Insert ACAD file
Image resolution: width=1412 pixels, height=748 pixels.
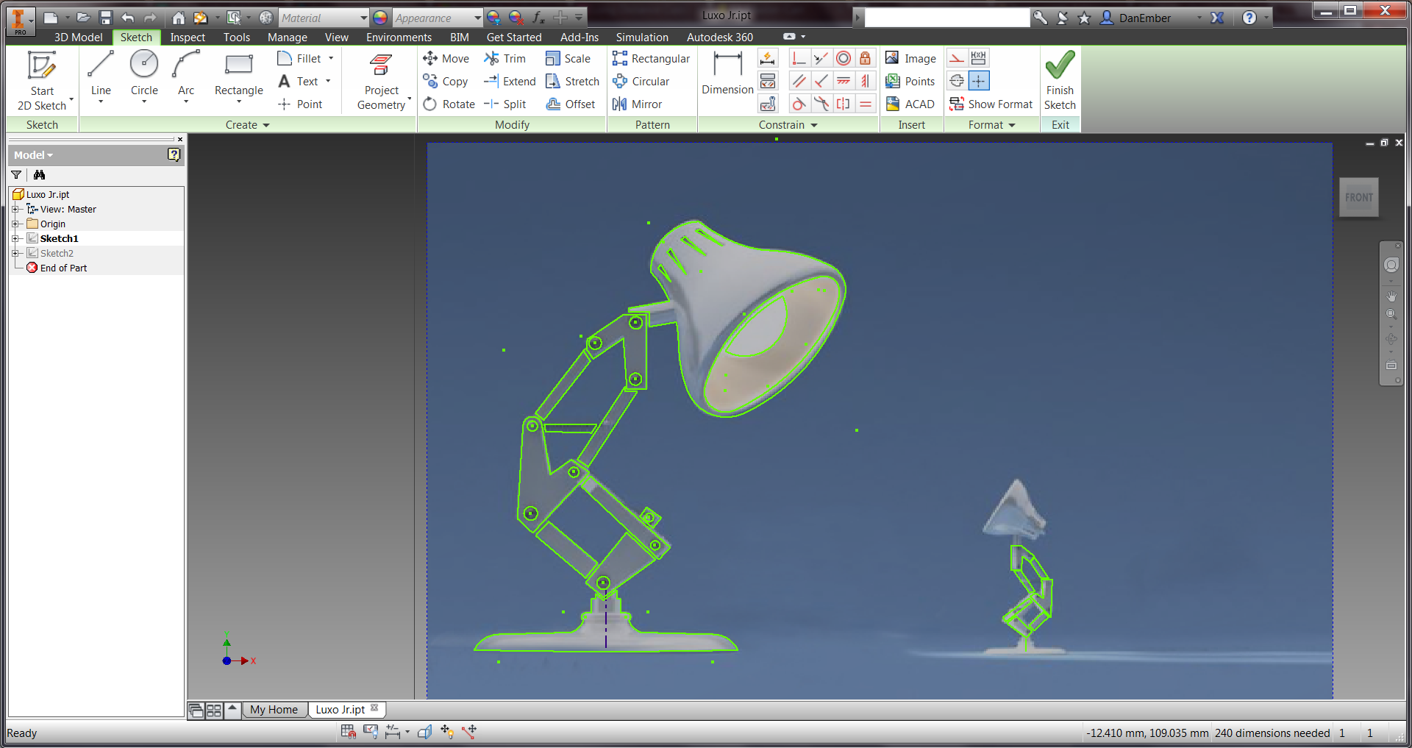tap(910, 104)
